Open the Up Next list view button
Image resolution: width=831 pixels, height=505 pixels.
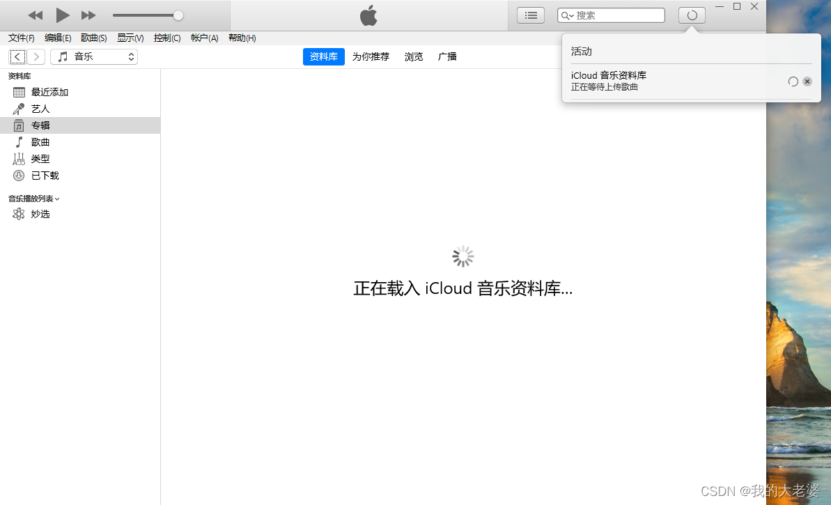click(x=531, y=15)
